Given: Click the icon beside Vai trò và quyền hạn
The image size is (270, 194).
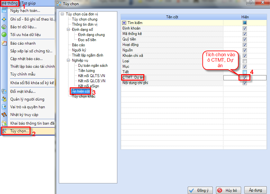Looking at the screenshot, I should (4, 107).
